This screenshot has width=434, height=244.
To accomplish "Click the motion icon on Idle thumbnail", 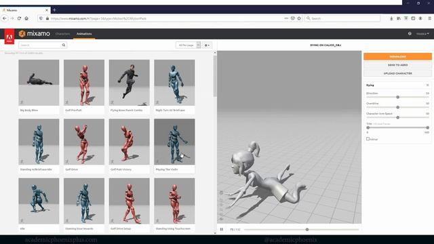I will [x=22, y=220].
